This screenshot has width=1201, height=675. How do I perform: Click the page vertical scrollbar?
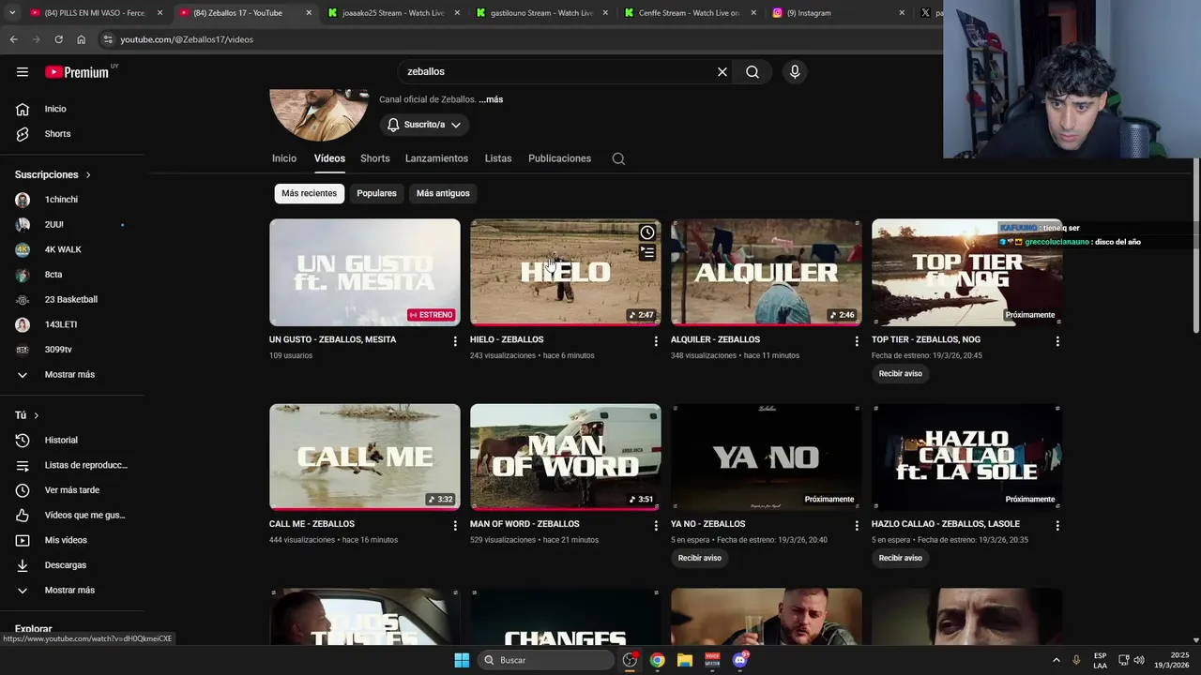[1195, 246]
